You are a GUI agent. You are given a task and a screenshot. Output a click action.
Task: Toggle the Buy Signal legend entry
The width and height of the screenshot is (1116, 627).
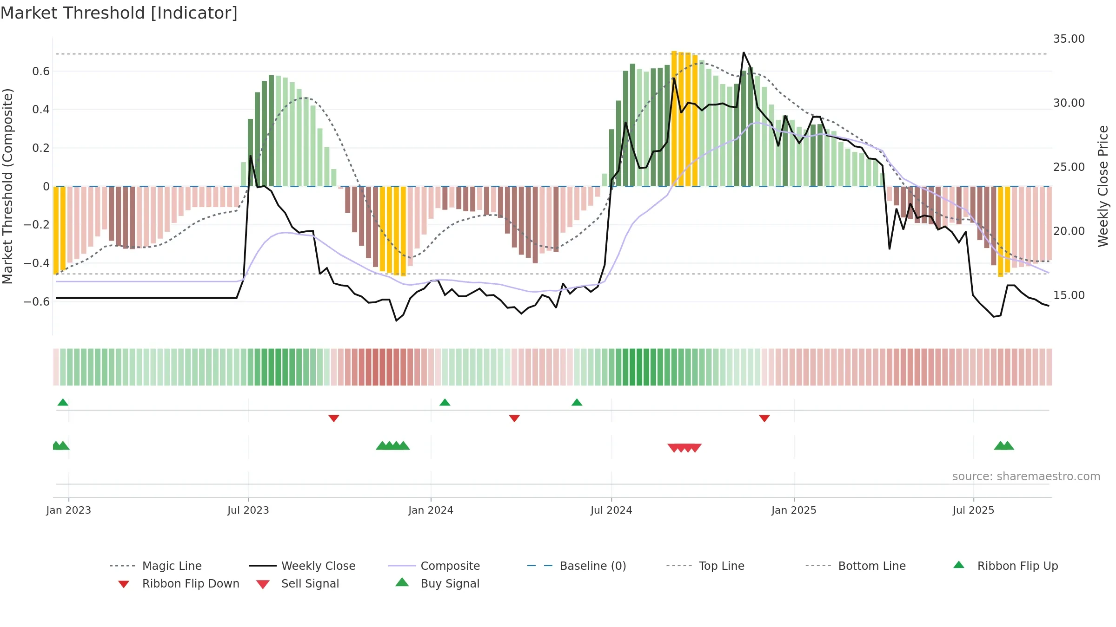coord(437,583)
